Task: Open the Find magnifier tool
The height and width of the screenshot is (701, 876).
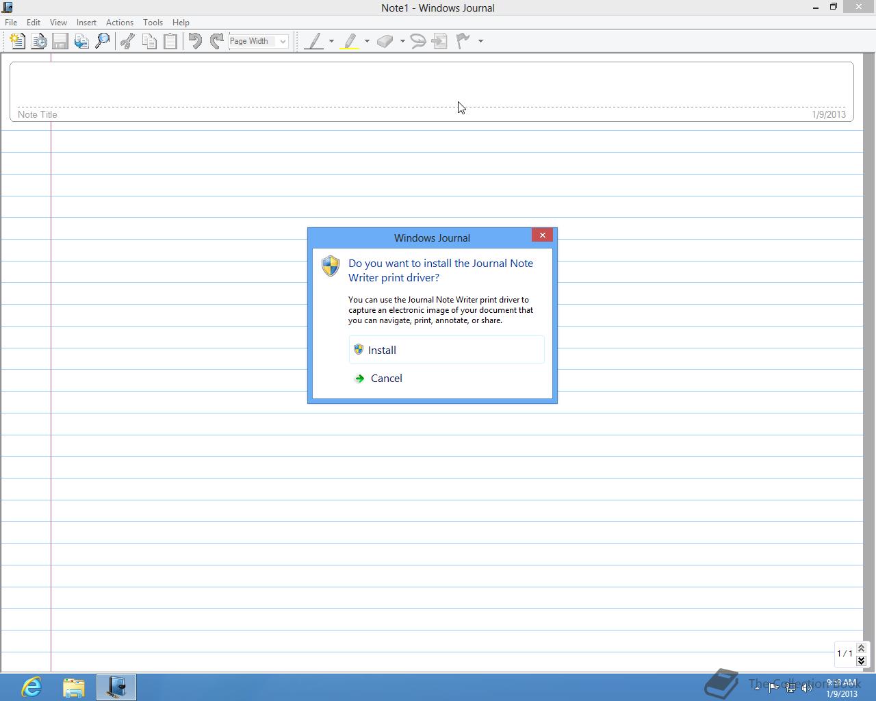Action: pyautogui.click(x=103, y=41)
